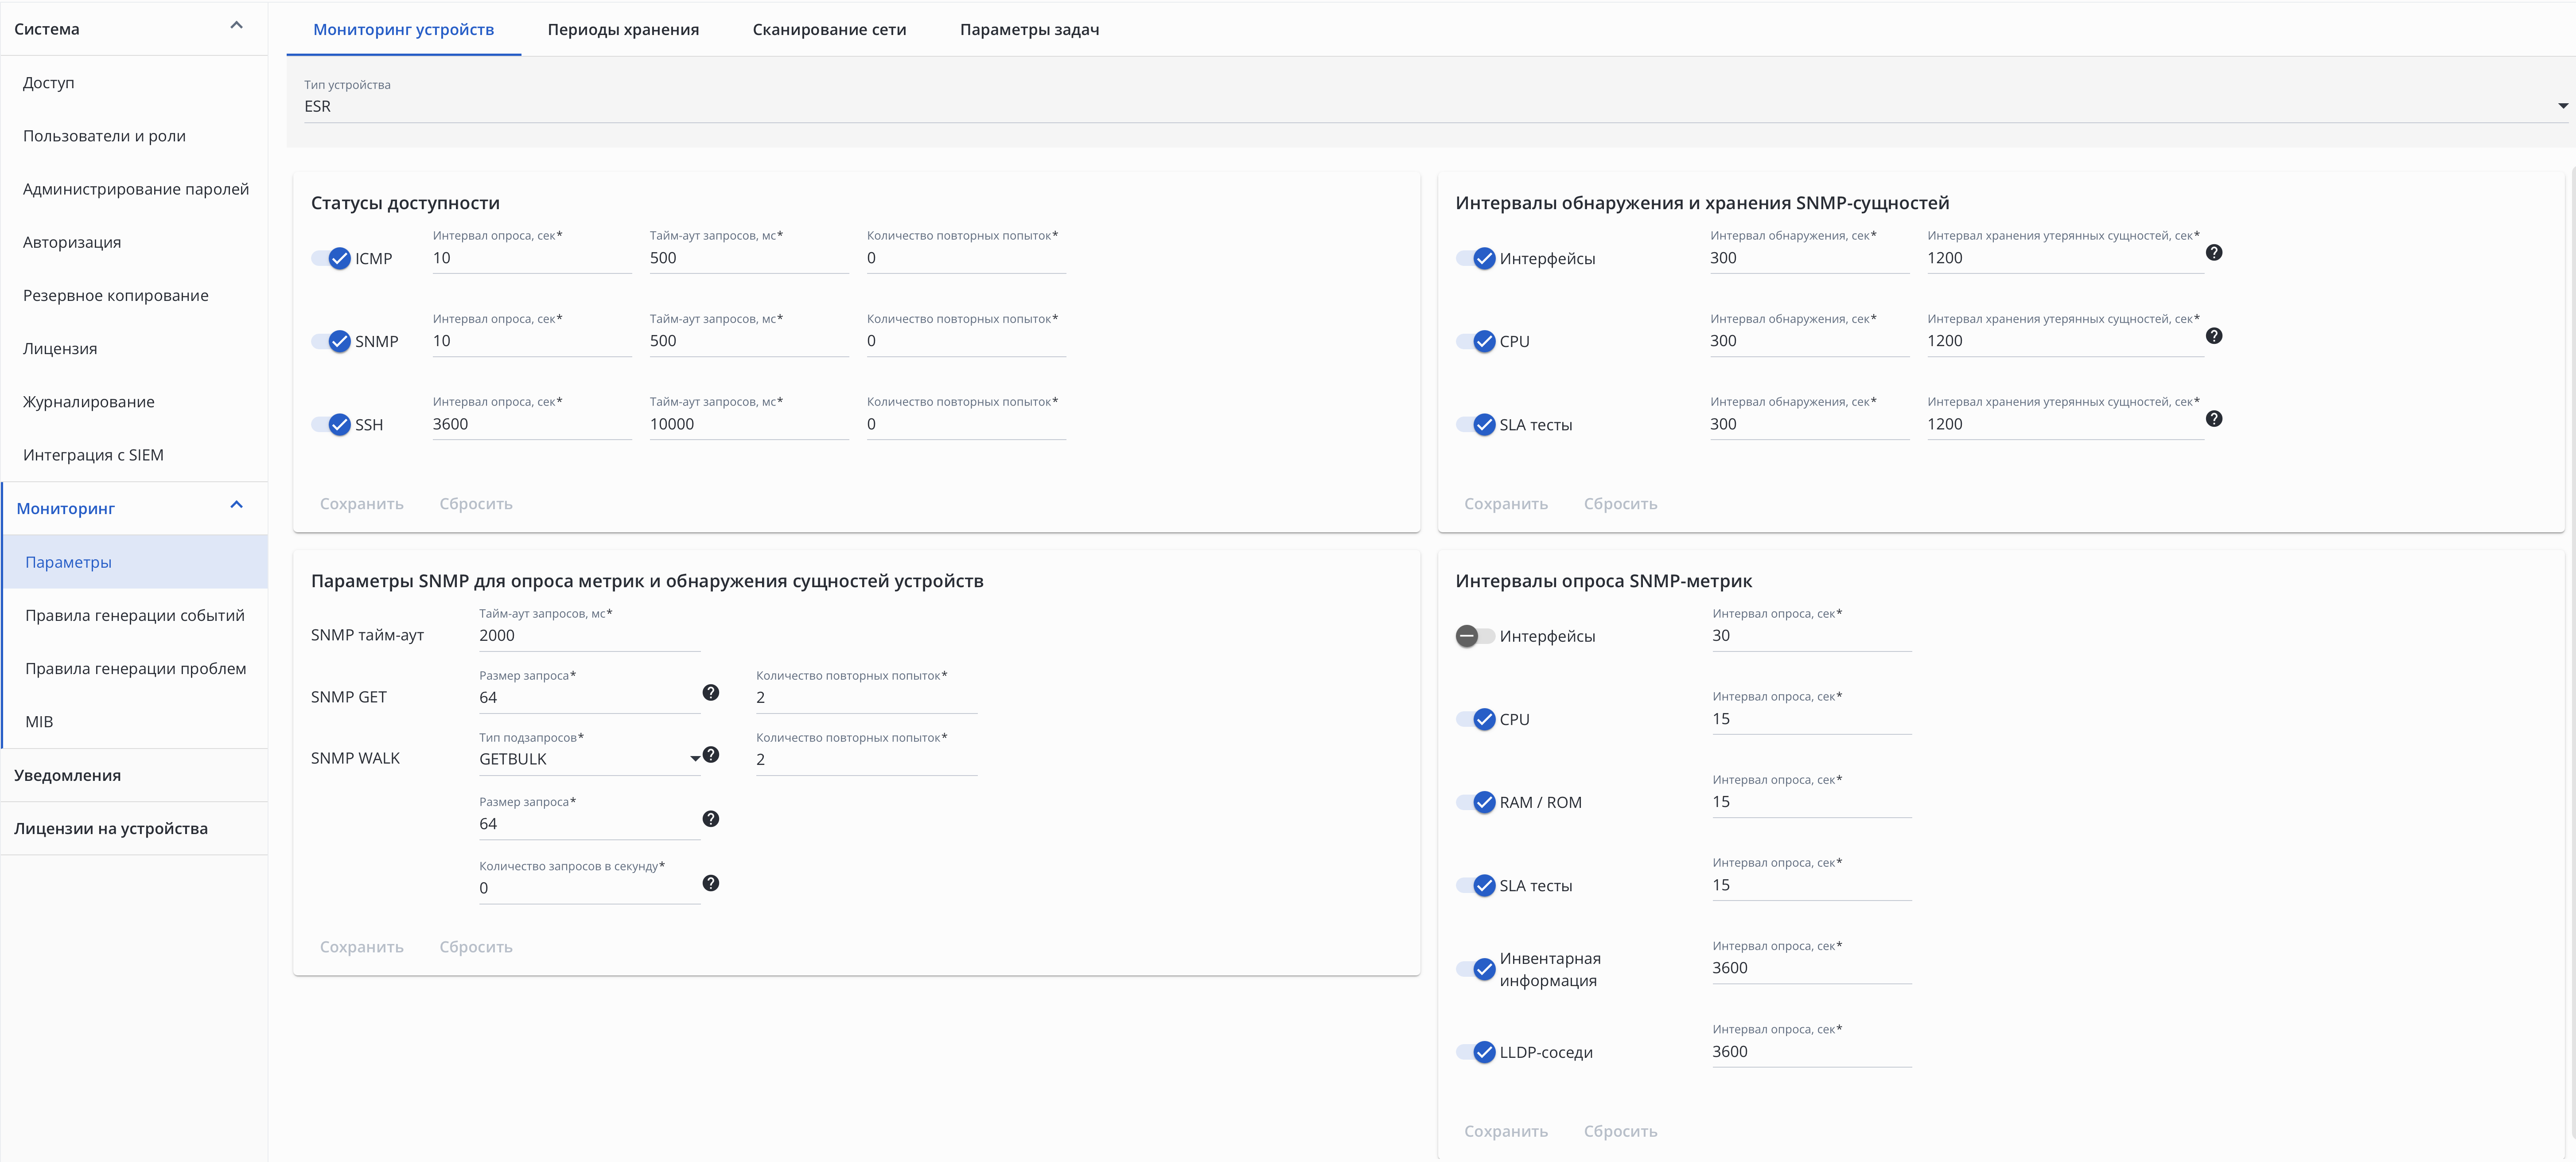Open the GETBULK subrequest type dropdown
The height and width of the screenshot is (1162, 2576).
[x=588, y=759]
